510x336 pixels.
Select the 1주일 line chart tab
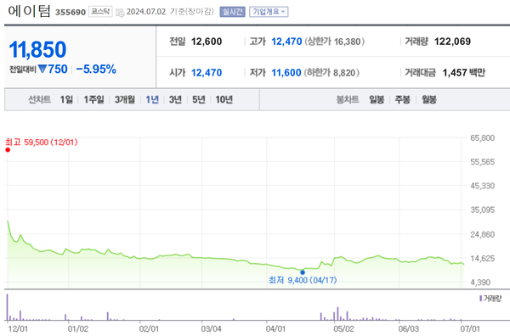tap(93, 99)
